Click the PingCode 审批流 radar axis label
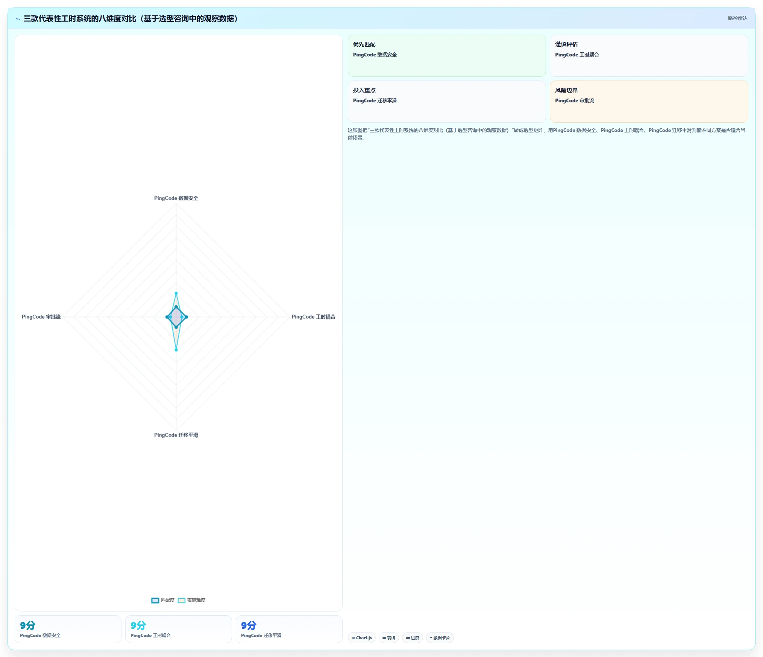Screen dimensions: 763x657 point(41,317)
